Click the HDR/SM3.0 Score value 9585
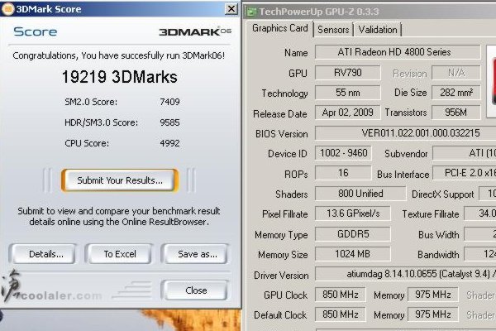496x331 pixels. pos(169,122)
